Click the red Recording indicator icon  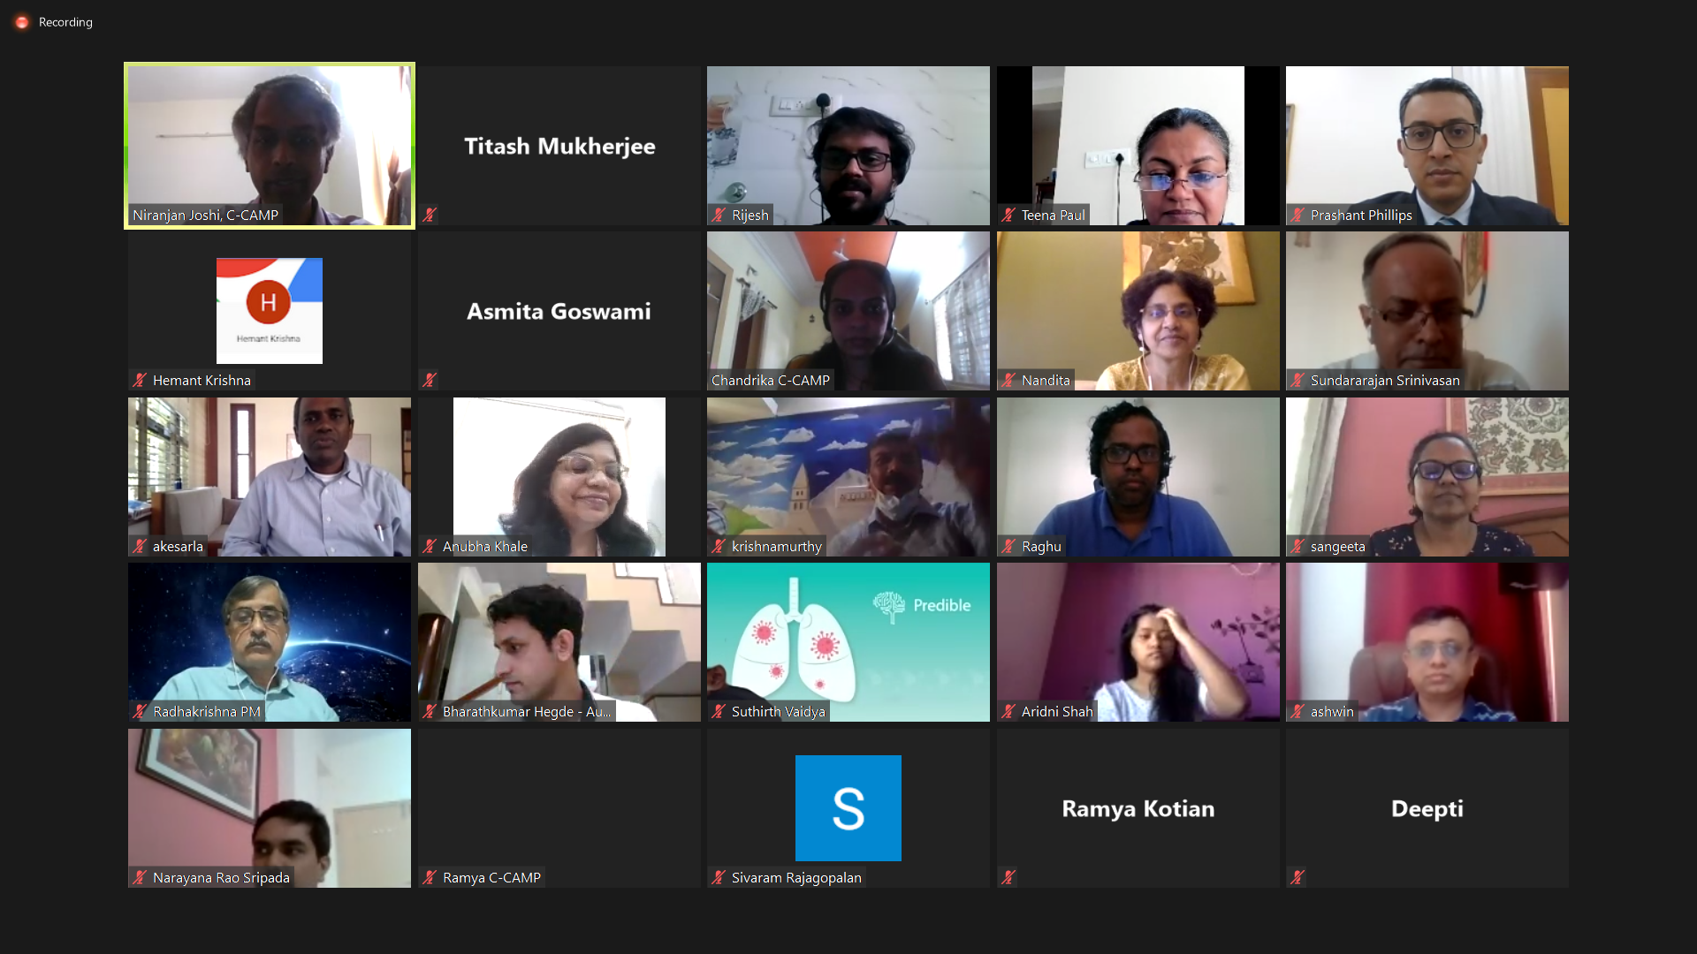(22, 22)
